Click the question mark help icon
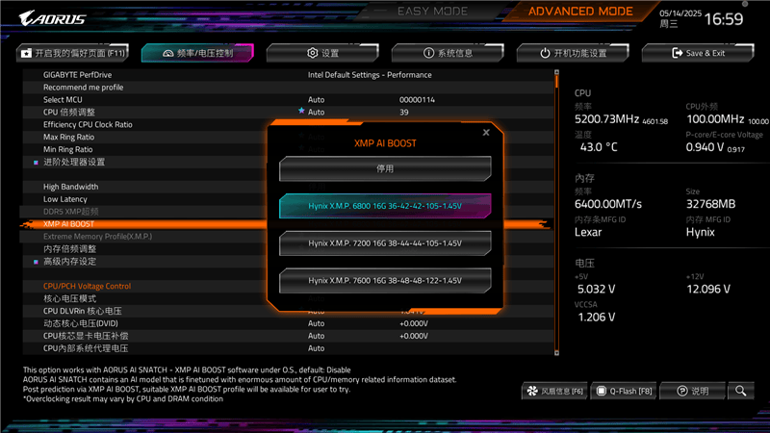Viewport: 770px width, 433px height. click(682, 391)
